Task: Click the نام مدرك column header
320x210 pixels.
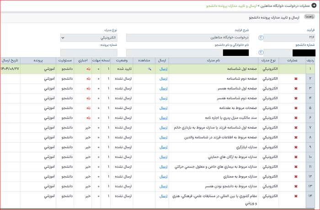Action: pyautogui.click(x=213, y=60)
